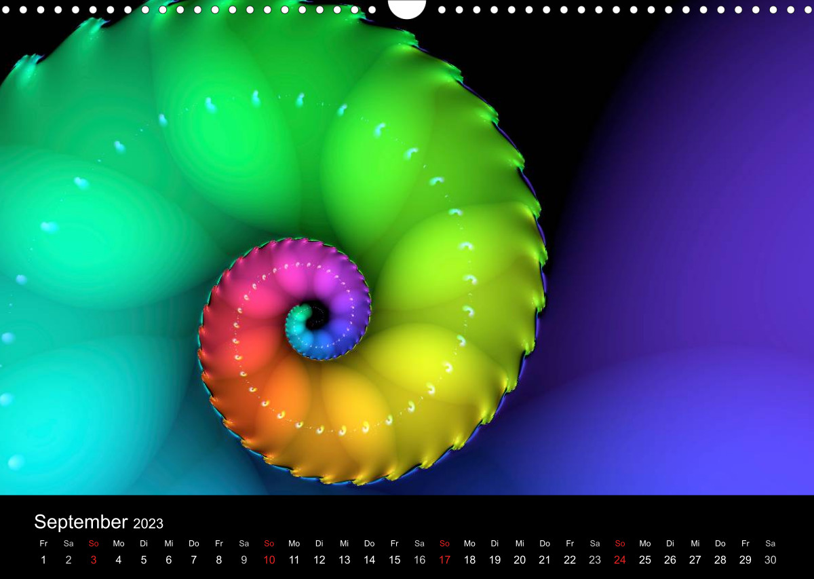Click date 8 in the calendar

219,560
